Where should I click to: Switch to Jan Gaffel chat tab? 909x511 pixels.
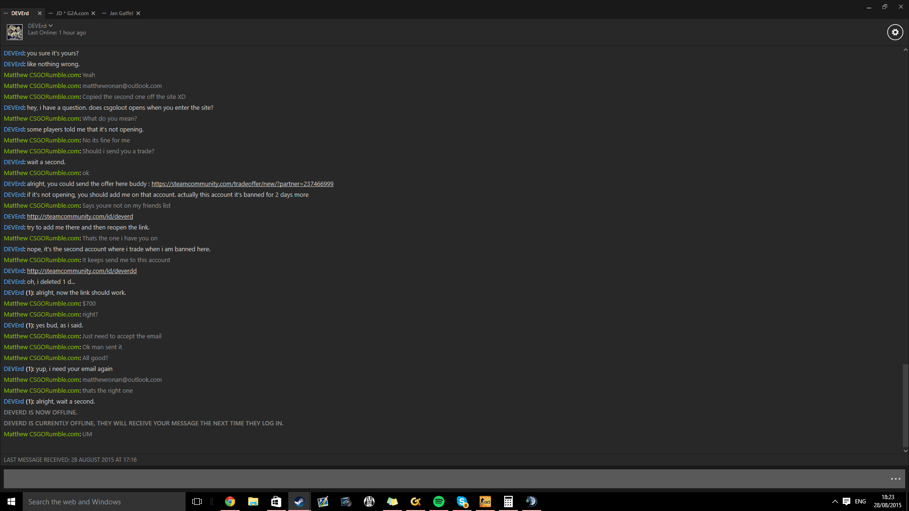pos(121,13)
